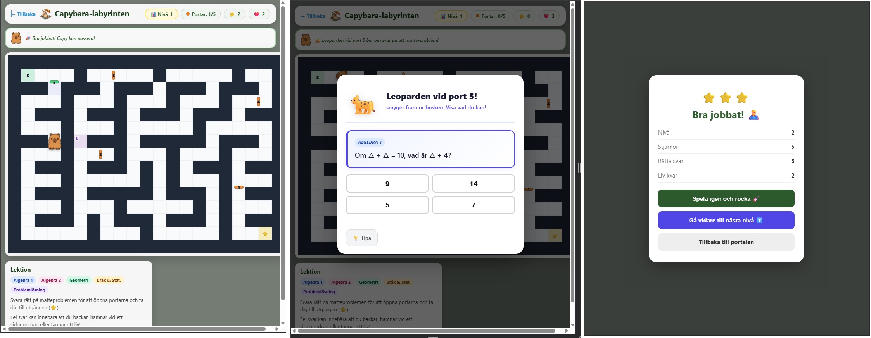Click the Portar: 1/5 counter badge
This screenshot has width=871, height=338.
(201, 14)
